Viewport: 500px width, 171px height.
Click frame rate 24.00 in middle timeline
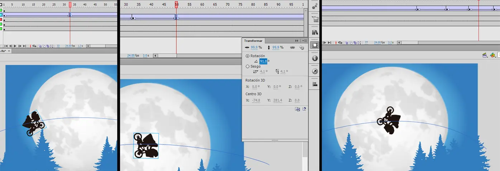pyautogui.click(x=131, y=55)
